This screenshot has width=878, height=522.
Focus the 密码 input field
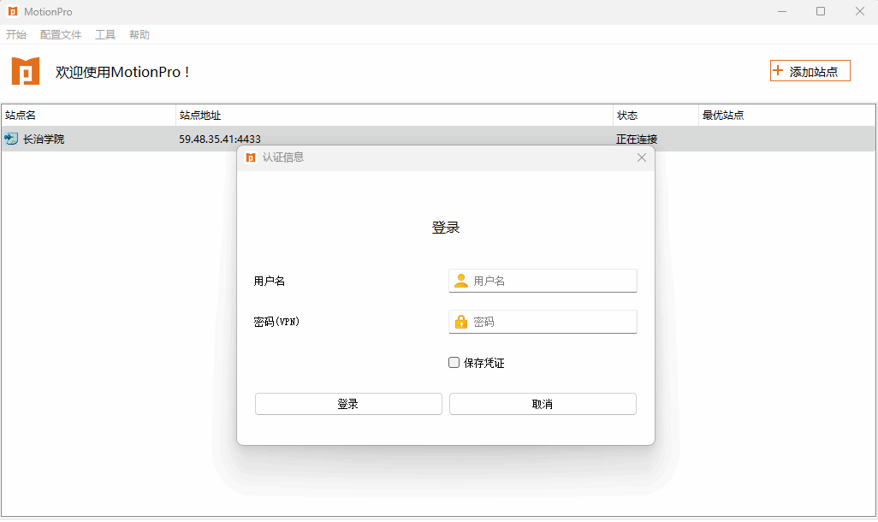tap(552, 322)
